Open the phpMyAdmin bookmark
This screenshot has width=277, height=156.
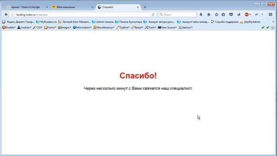coord(250,22)
